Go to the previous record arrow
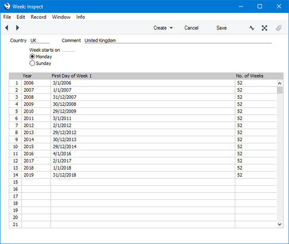Screen dimensions: 289x244 pyautogui.click(x=7, y=28)
